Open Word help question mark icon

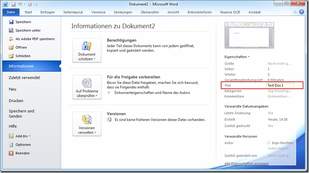pyautogui.click(x=302, y=12)
